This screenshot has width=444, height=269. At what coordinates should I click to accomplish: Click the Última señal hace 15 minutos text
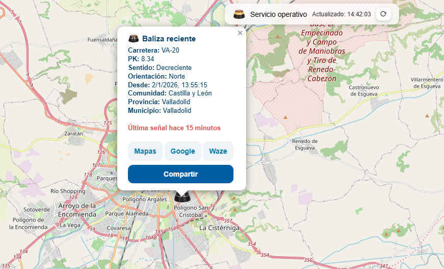[174, 128]
